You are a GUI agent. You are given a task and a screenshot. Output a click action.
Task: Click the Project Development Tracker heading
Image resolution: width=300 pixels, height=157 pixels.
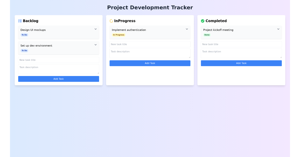[x=150, y=7]
